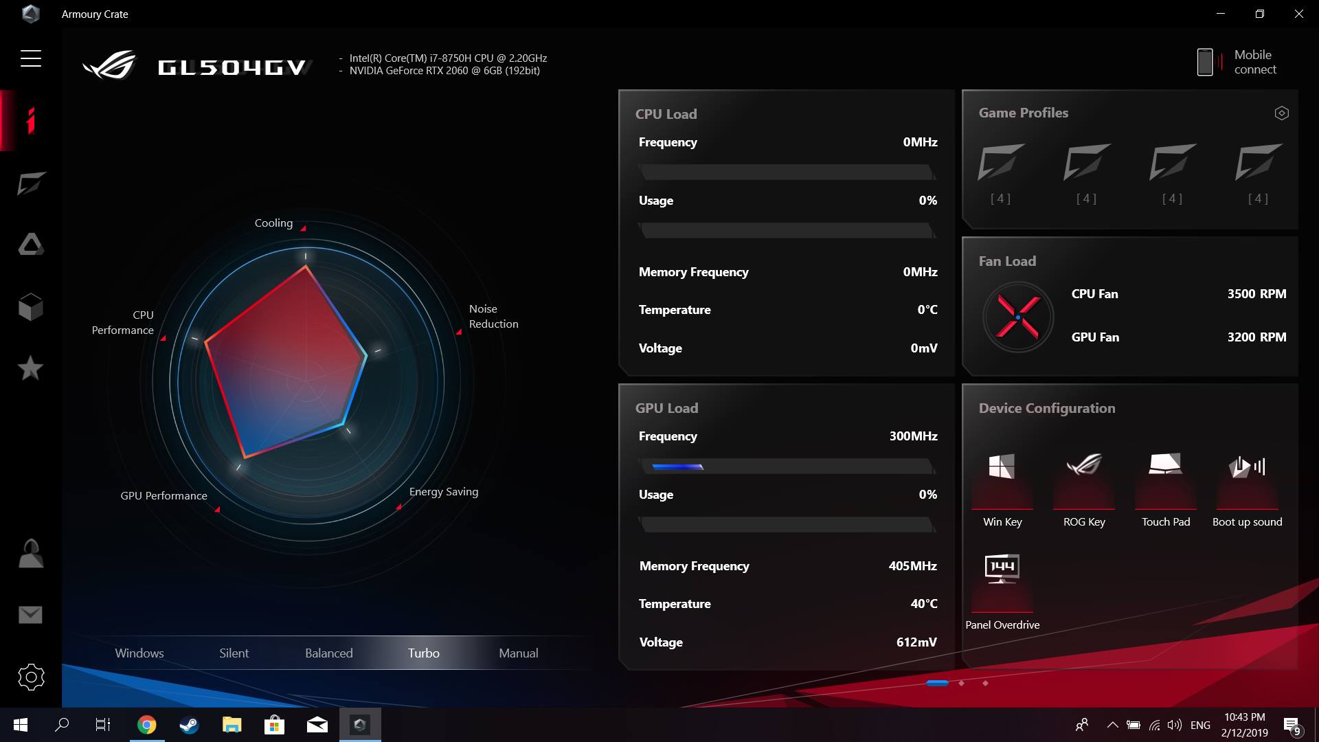Open the Game Profiles slash icon in the sidebar
This screenshot has height=742, width=1319.
(31, 183)
